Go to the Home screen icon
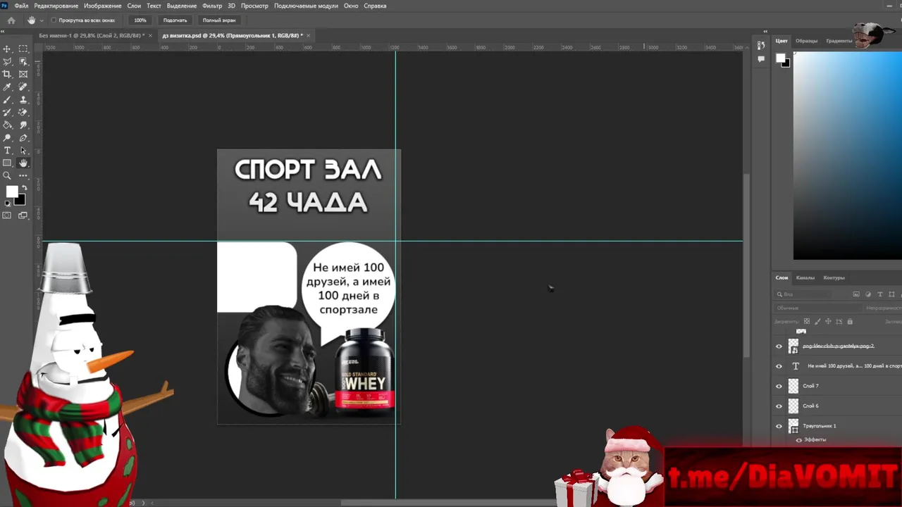The image size is (902, 507). click(11, 20)
